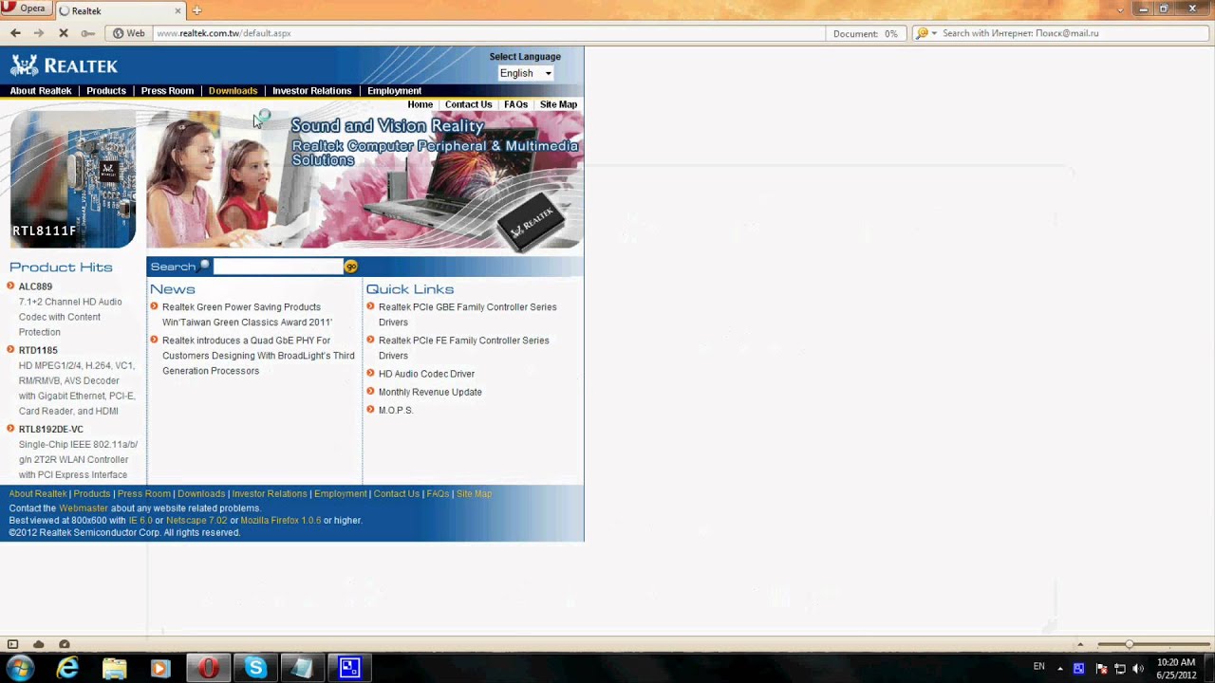Image resolution: width=1215 pixels, height=683 pixels.
Task: Click the Opera Turbo icon in the status bar
Action: click(65, 645)
